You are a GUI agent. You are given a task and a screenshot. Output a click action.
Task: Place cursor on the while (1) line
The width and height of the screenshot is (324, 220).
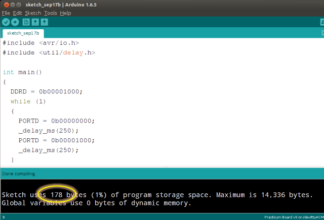28,101
